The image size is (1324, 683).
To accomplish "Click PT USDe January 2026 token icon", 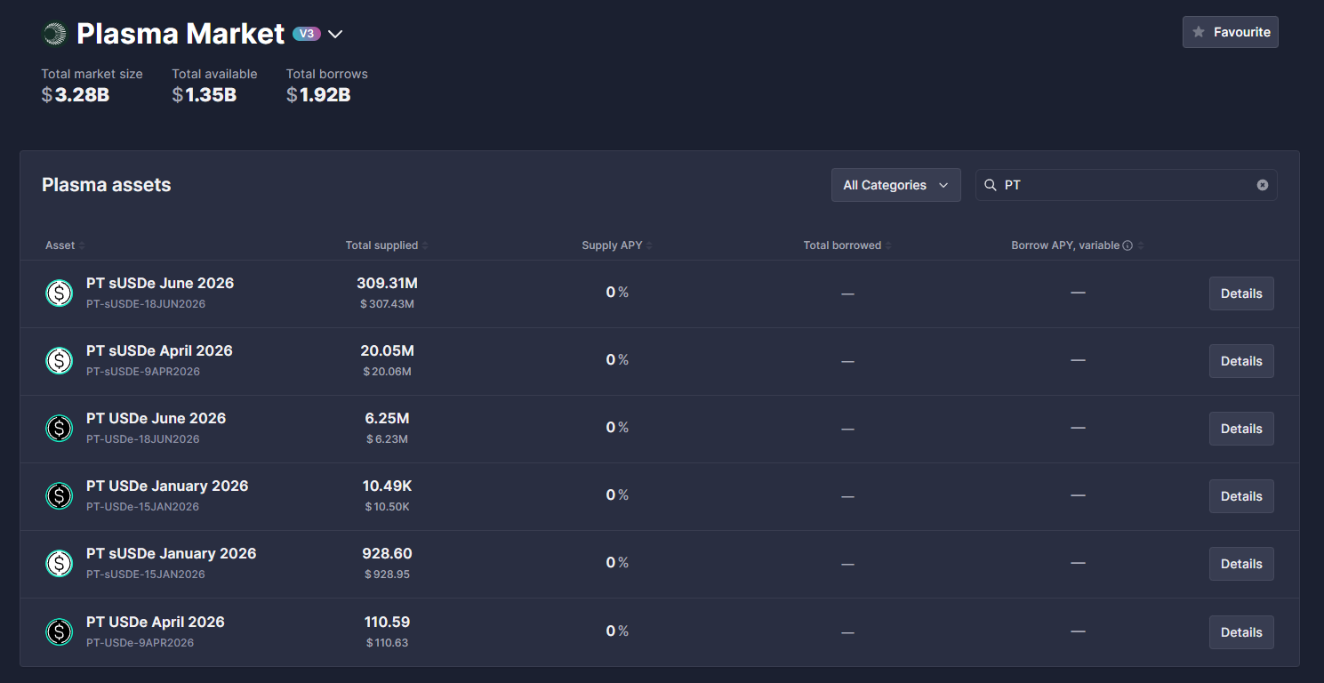I will pyautogui.click(x=60, y=496).
